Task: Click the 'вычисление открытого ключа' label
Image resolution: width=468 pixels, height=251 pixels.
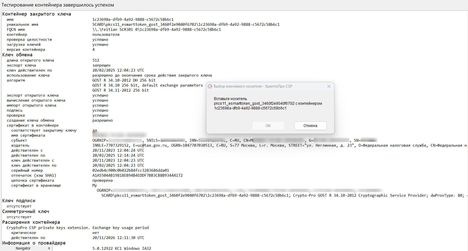Action: point(36,100)
